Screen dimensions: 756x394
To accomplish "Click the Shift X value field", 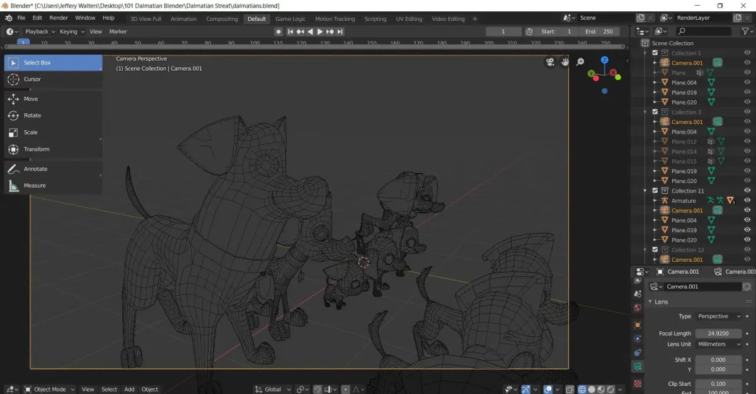I will [x=719, y=360].
